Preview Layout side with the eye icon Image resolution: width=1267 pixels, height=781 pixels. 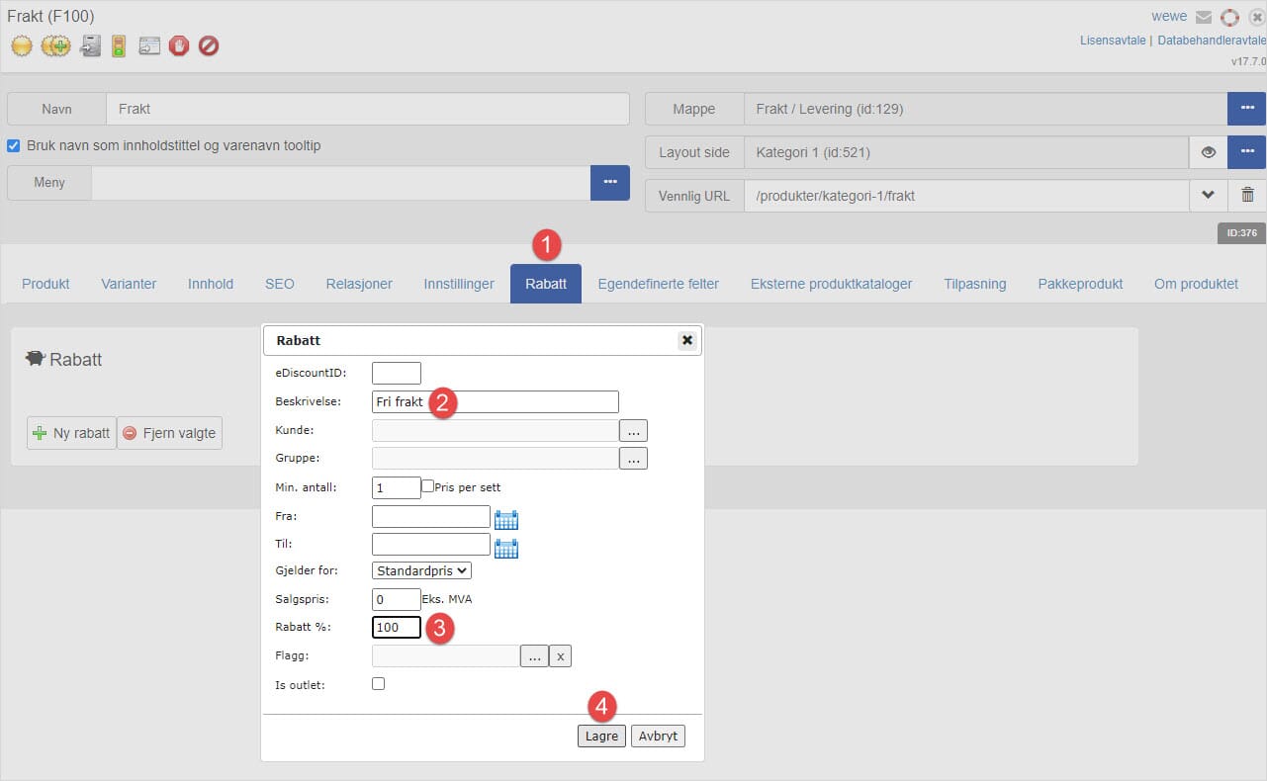[1208, 152]
